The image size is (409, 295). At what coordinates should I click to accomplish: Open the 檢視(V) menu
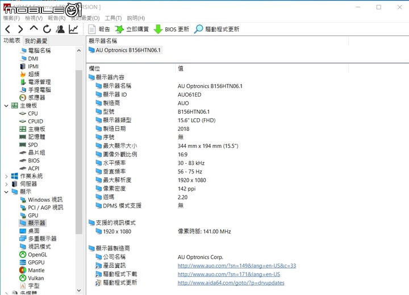[34, 18]
